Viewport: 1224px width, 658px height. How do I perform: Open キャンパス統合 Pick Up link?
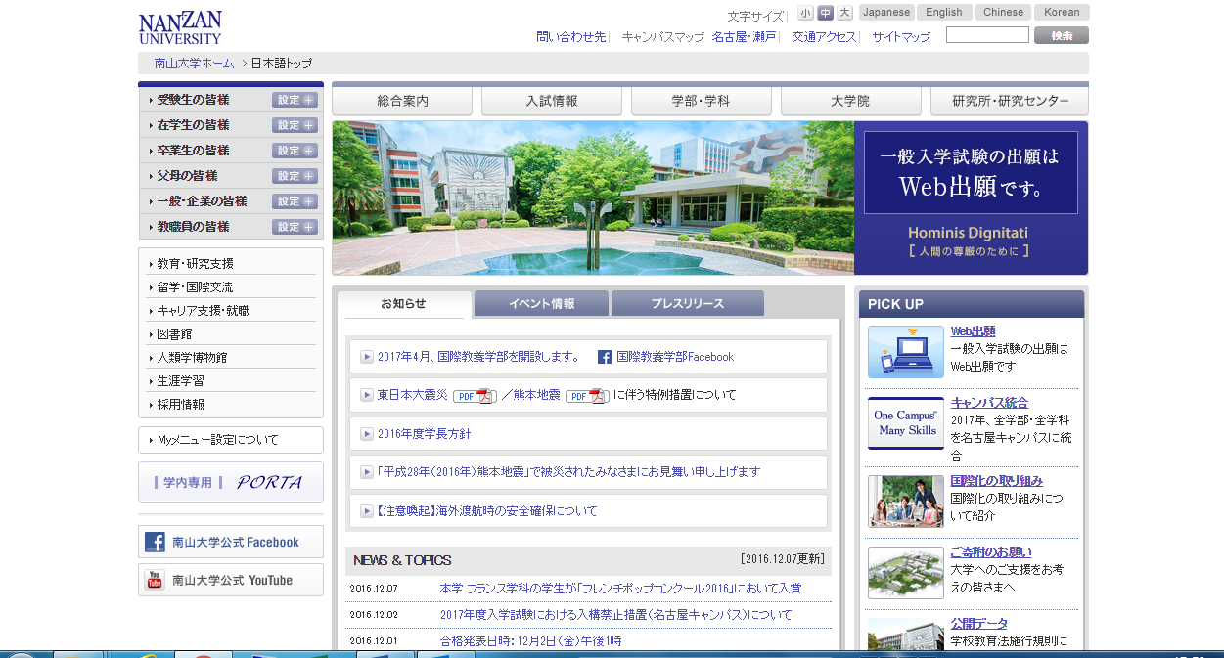point(989,403)
